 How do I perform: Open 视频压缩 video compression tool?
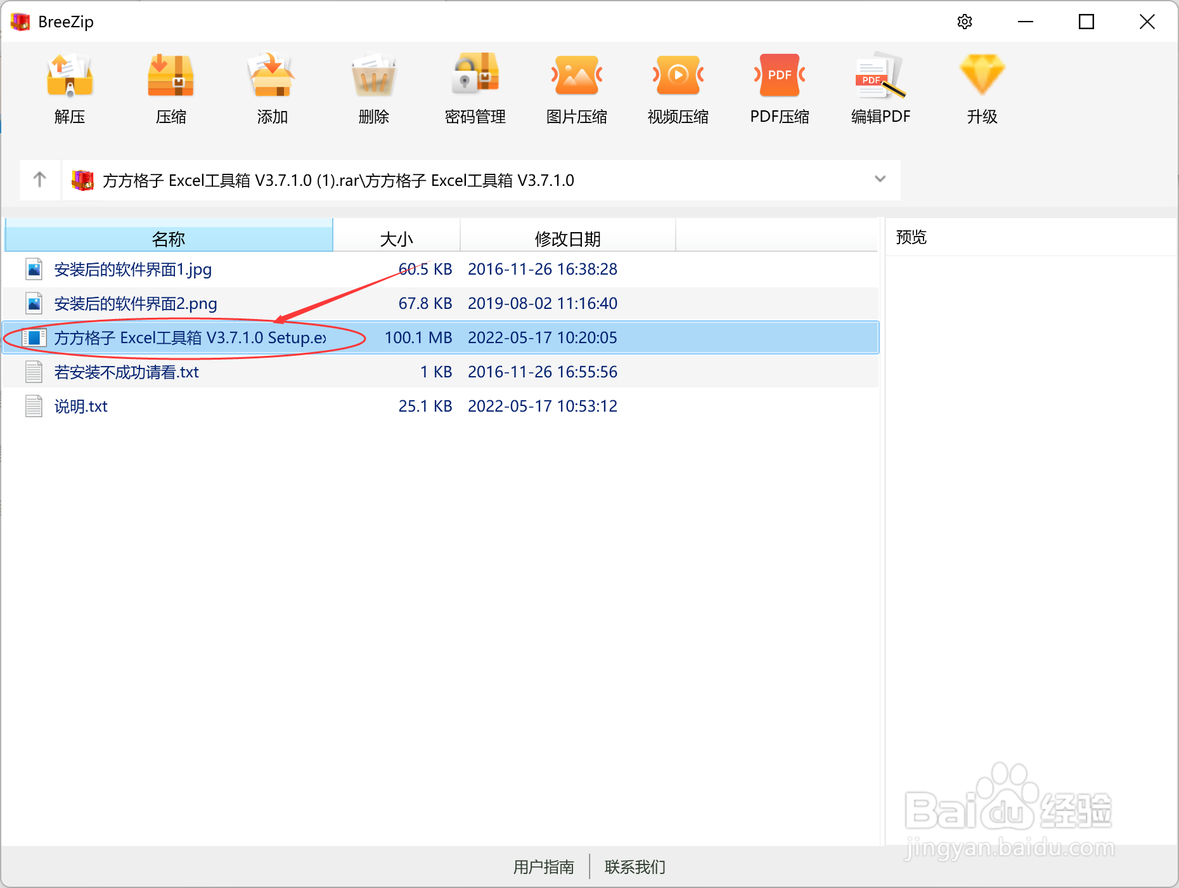click(678, 76)
